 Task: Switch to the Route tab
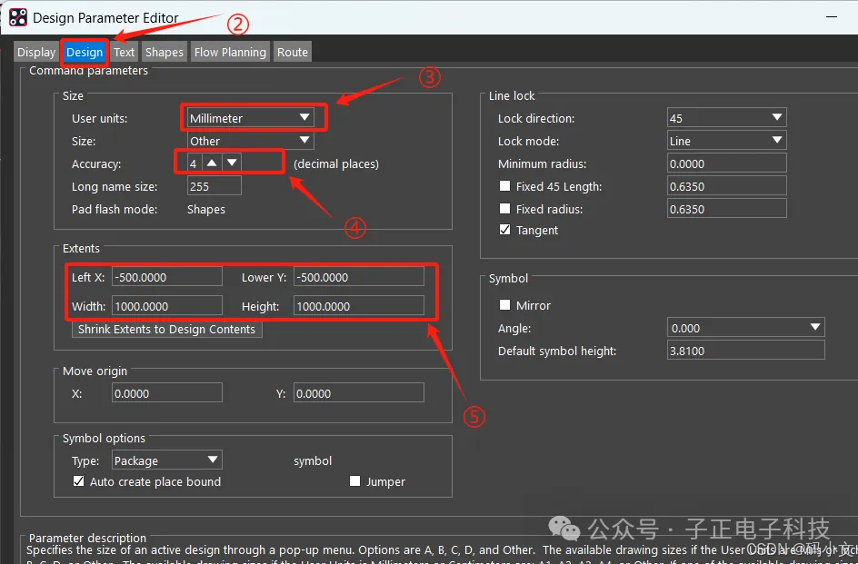click(x=292, y=52)
